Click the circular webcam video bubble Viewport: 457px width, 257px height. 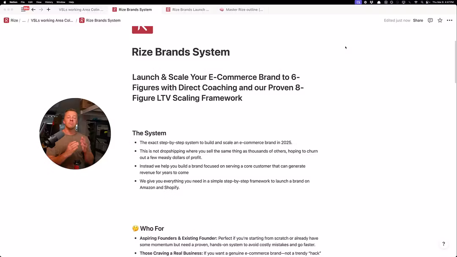pyautogui.click(x=75, y=134)
